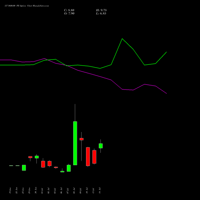Select the red candle for 13 Jul
200x200 pixels.
pos(94,157)
